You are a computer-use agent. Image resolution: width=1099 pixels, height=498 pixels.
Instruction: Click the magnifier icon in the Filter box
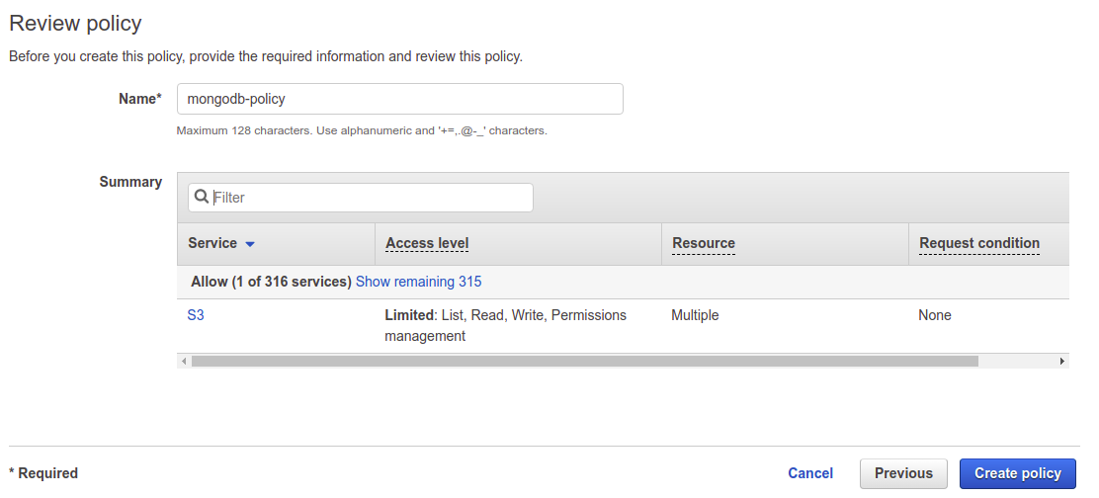tap(201, 198)
